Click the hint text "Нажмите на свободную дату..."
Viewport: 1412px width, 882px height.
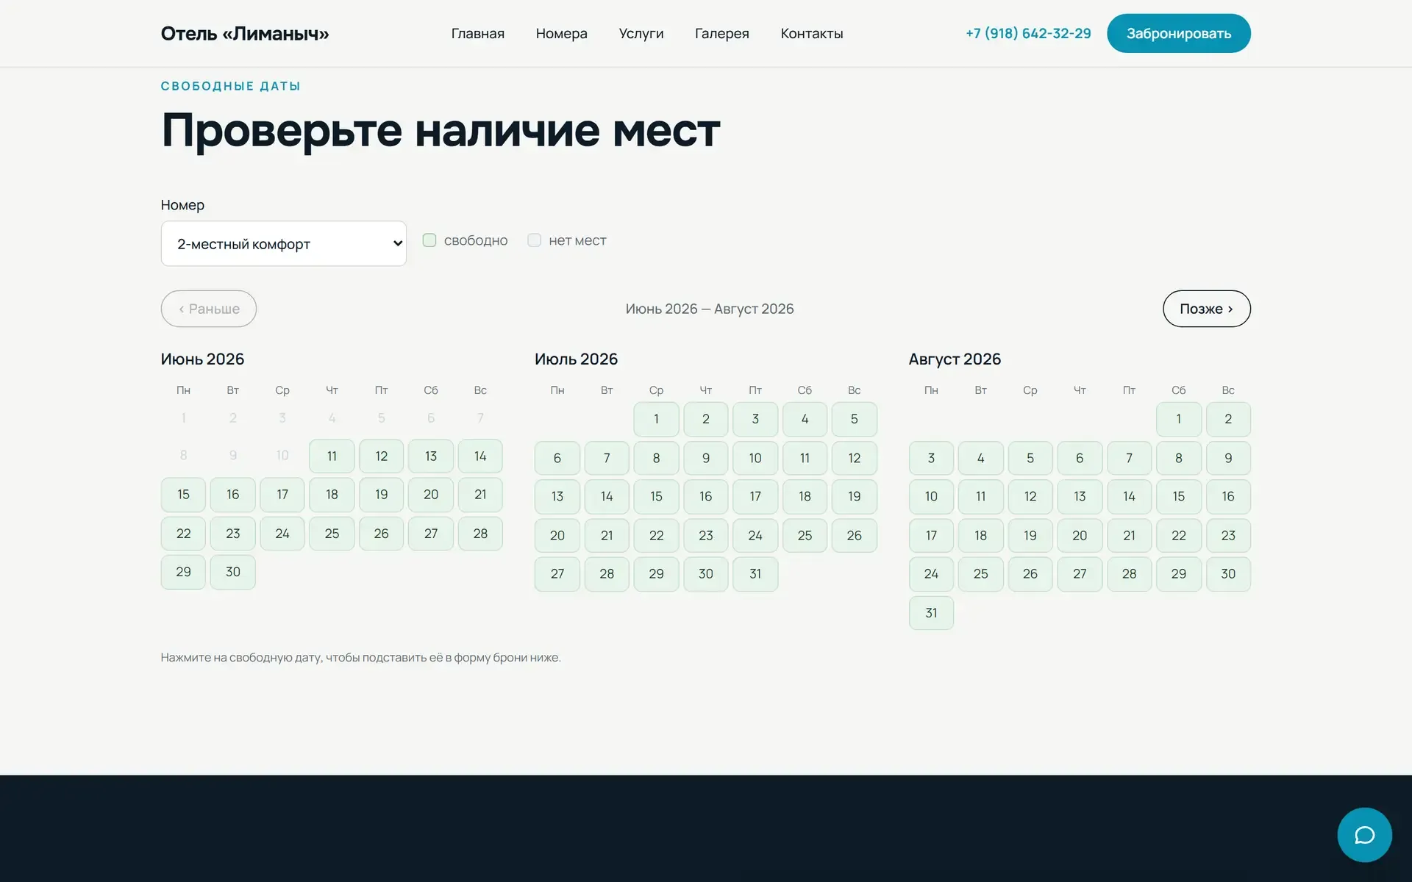point(361,658)
